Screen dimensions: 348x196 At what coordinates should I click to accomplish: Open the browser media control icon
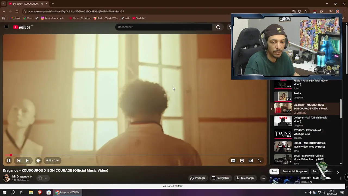tap(331, 11)
